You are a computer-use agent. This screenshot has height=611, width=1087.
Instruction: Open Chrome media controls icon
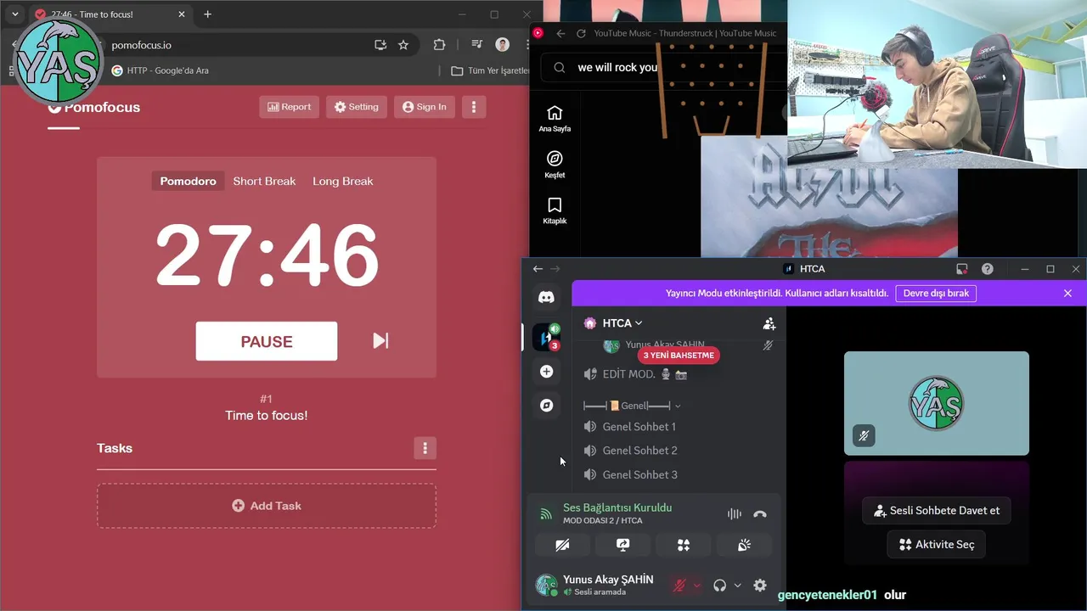coord(476,45)
